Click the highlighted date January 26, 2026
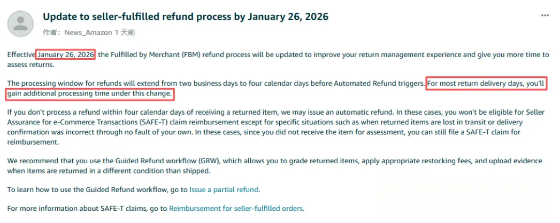 pyautogui.click(x=66, y=54)
